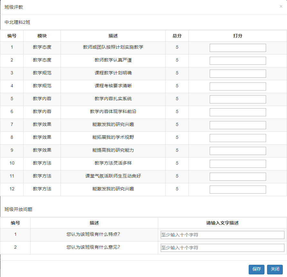Select score box for 课程教学计划明确
Viewport: 287px width, 277px height.
[x=238, y=73]
